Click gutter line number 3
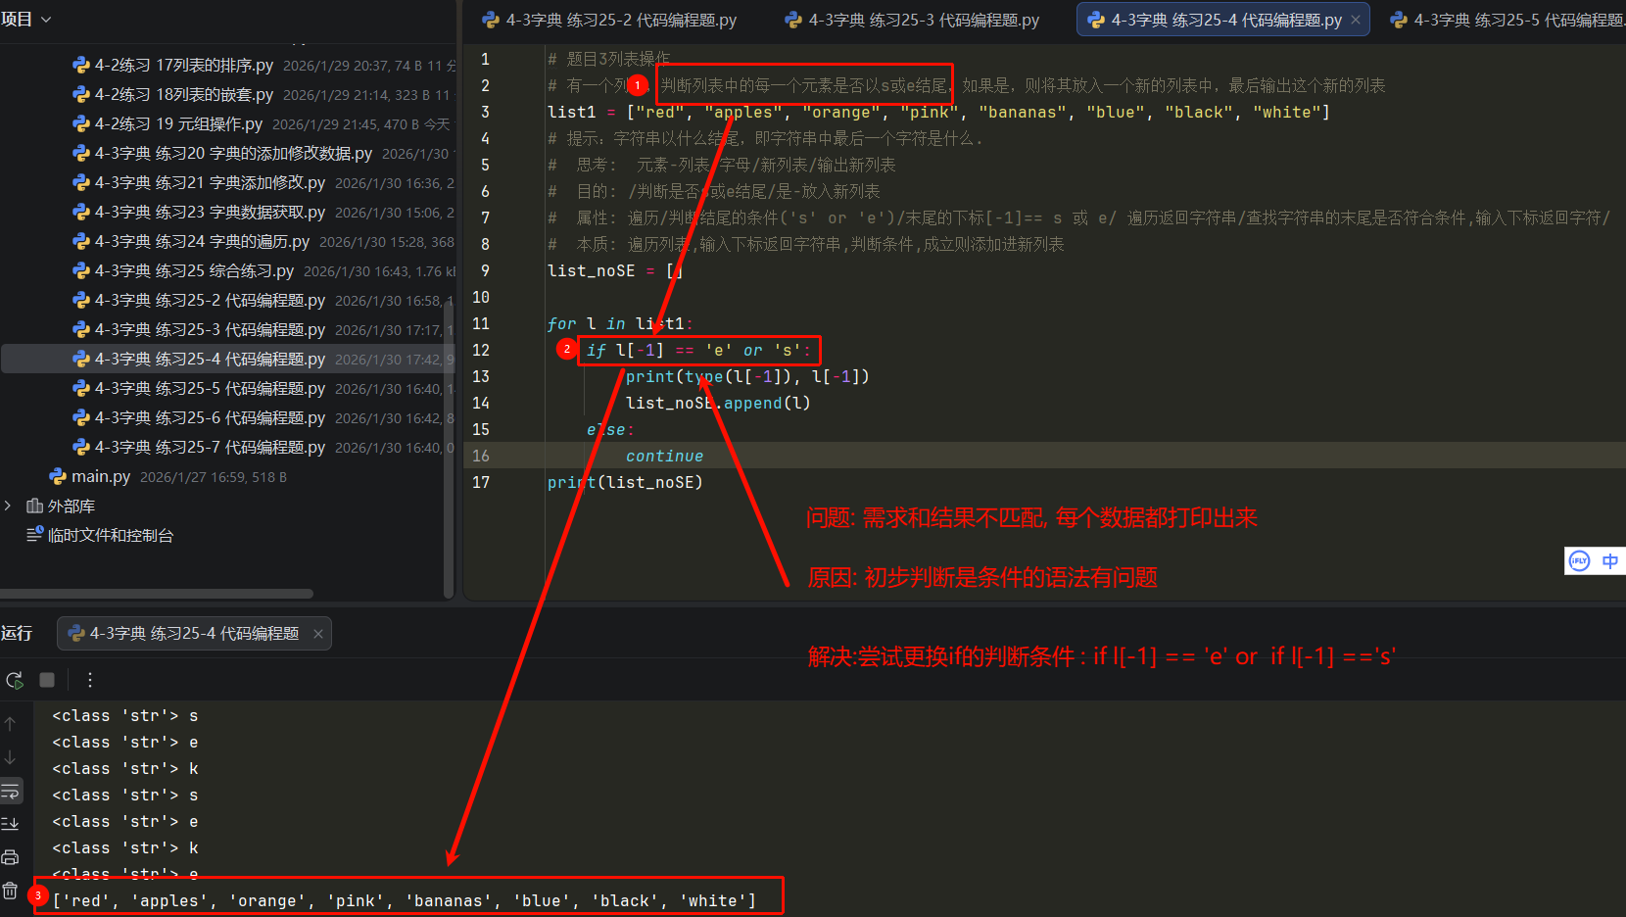1626x917 pixels. pyautogui.click(x=485, y=112)
